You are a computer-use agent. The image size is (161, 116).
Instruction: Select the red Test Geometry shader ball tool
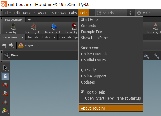click(72, 28)
